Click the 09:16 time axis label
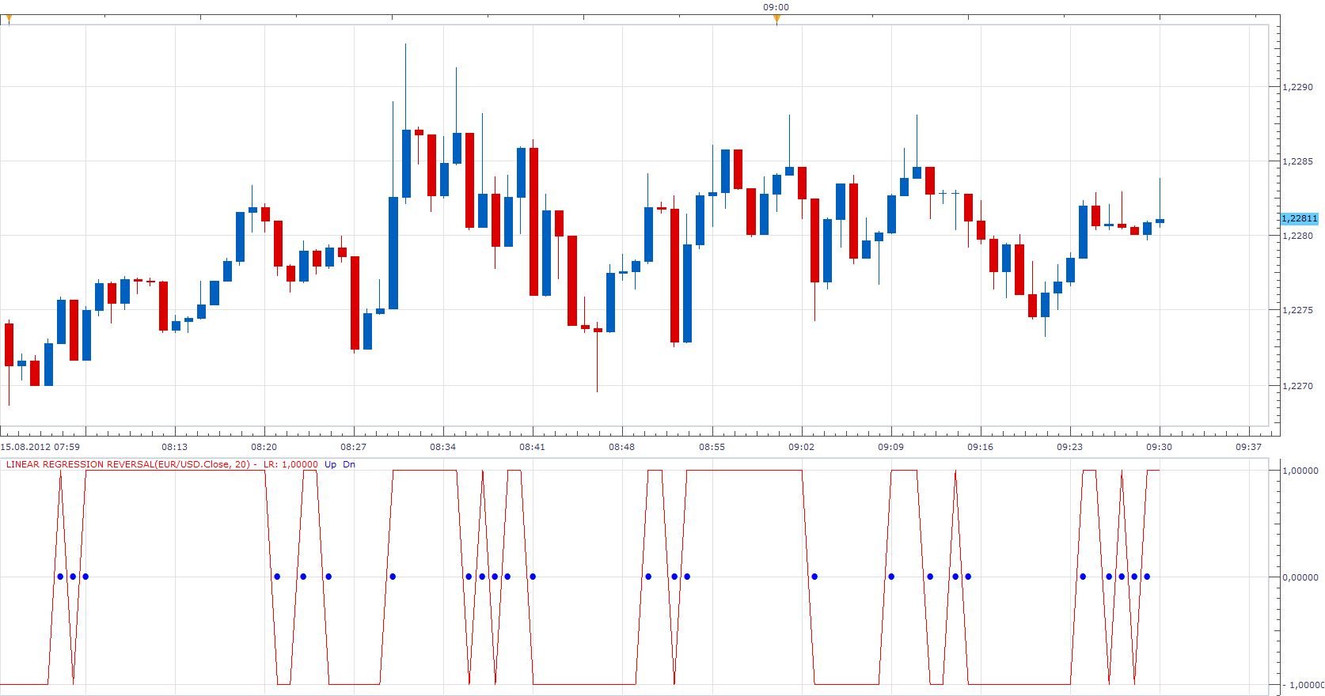The image size is (1325, 696). pyautogui.click(x=980, y=447)
